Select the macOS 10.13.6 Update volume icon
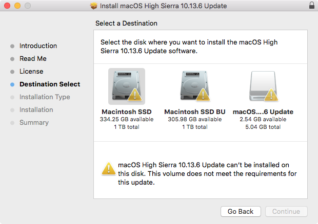The width and height of the screenshot is (318, 224). pyautogui.click(x=263, y=86)
